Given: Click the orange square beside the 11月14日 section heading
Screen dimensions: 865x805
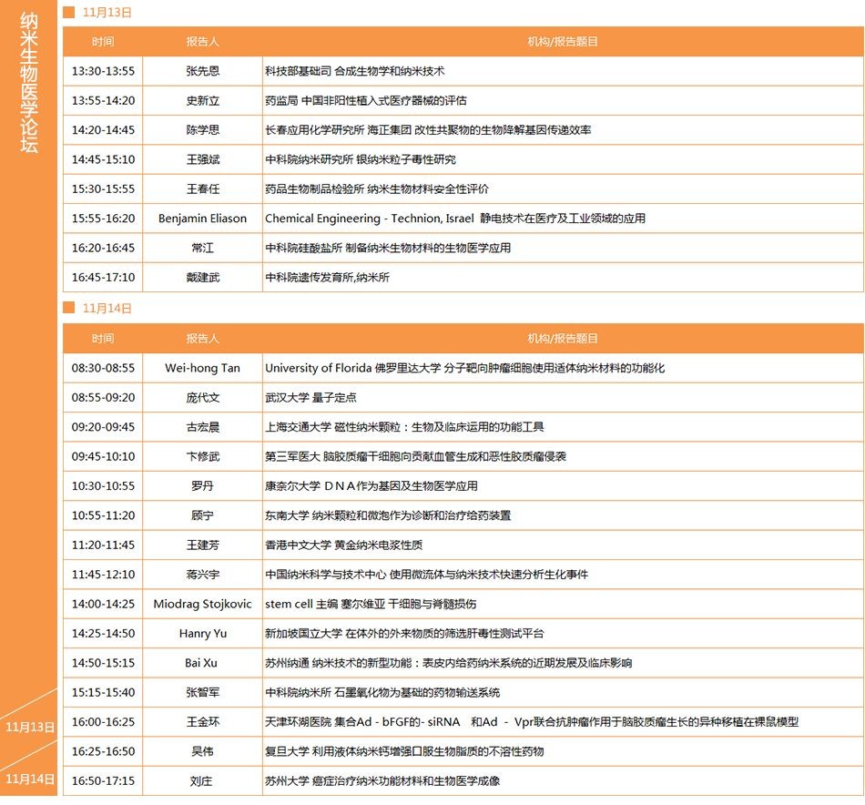Looking at the screenshot, I should coord(68,308).
